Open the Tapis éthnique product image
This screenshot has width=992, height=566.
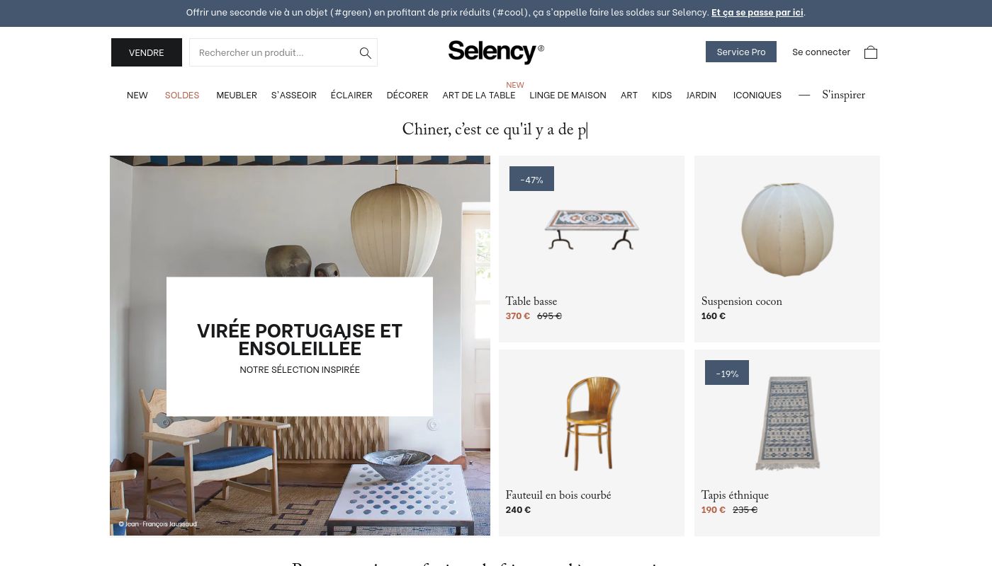(x=787, y=423)
